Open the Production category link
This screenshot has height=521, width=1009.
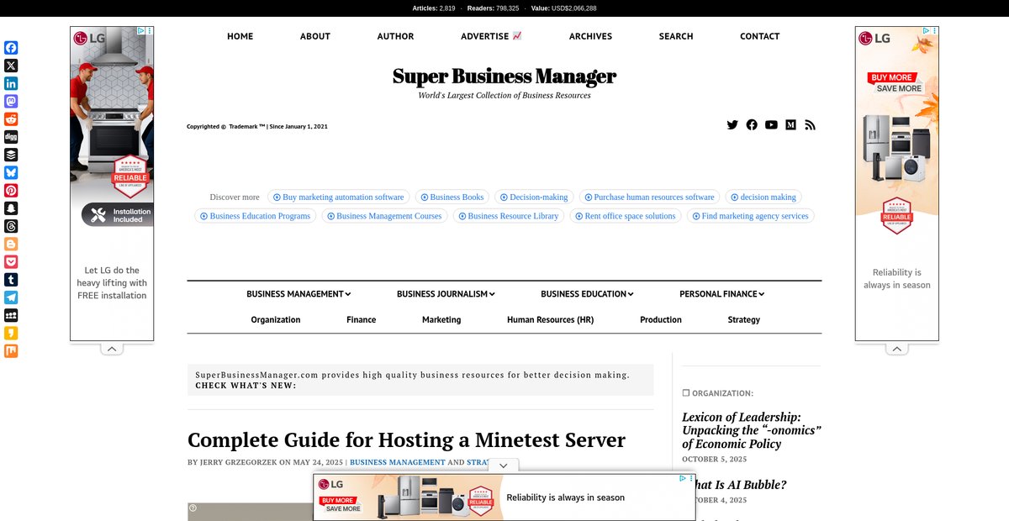(661, 319)
